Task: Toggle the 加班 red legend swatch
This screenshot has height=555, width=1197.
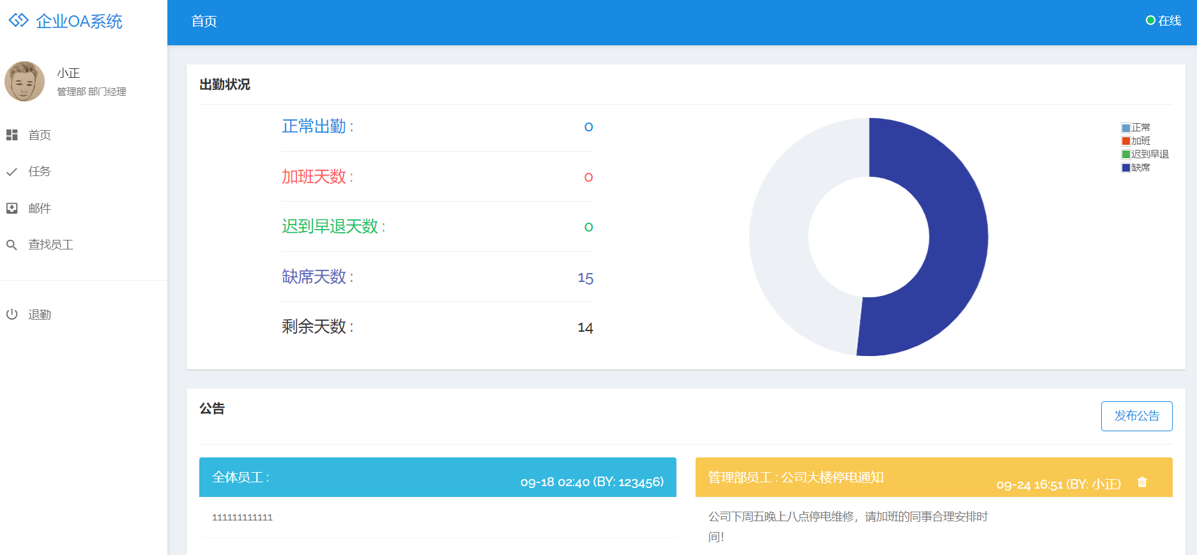Action: click(1126, 141)
